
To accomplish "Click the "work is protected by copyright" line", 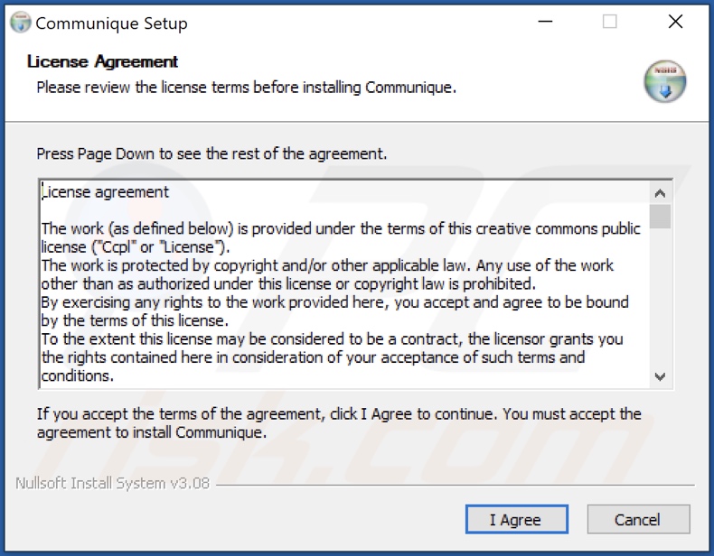I will (x=327, y=265).
